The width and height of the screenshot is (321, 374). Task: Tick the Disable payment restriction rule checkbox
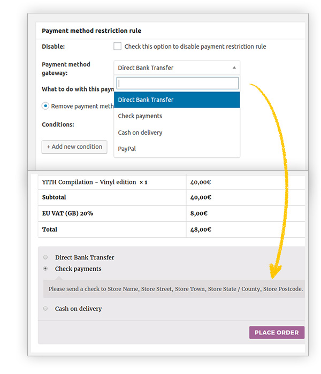point(118,47)
